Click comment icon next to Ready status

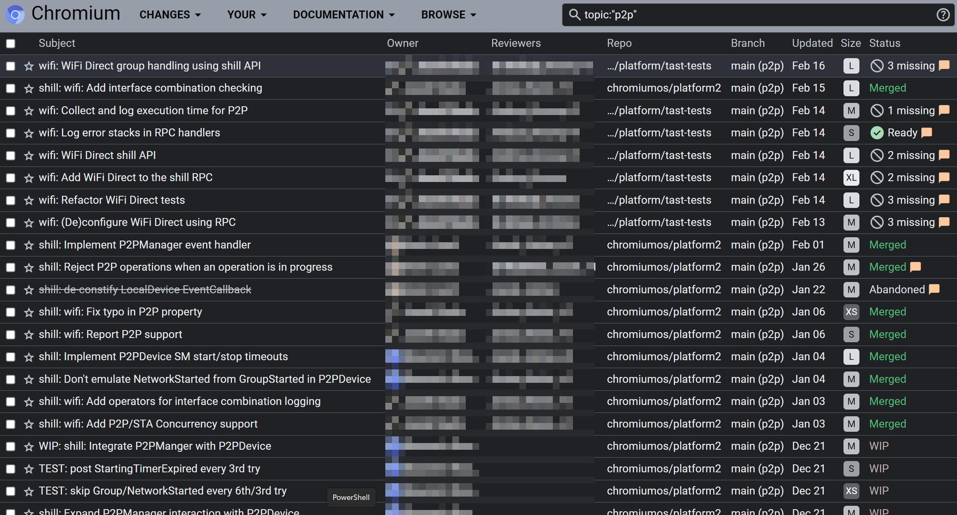pyautogui.click(x=927, y=133)
